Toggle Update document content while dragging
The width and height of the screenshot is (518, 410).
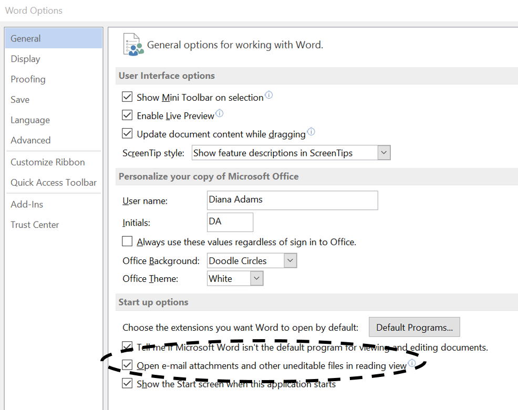click(127, 133)
